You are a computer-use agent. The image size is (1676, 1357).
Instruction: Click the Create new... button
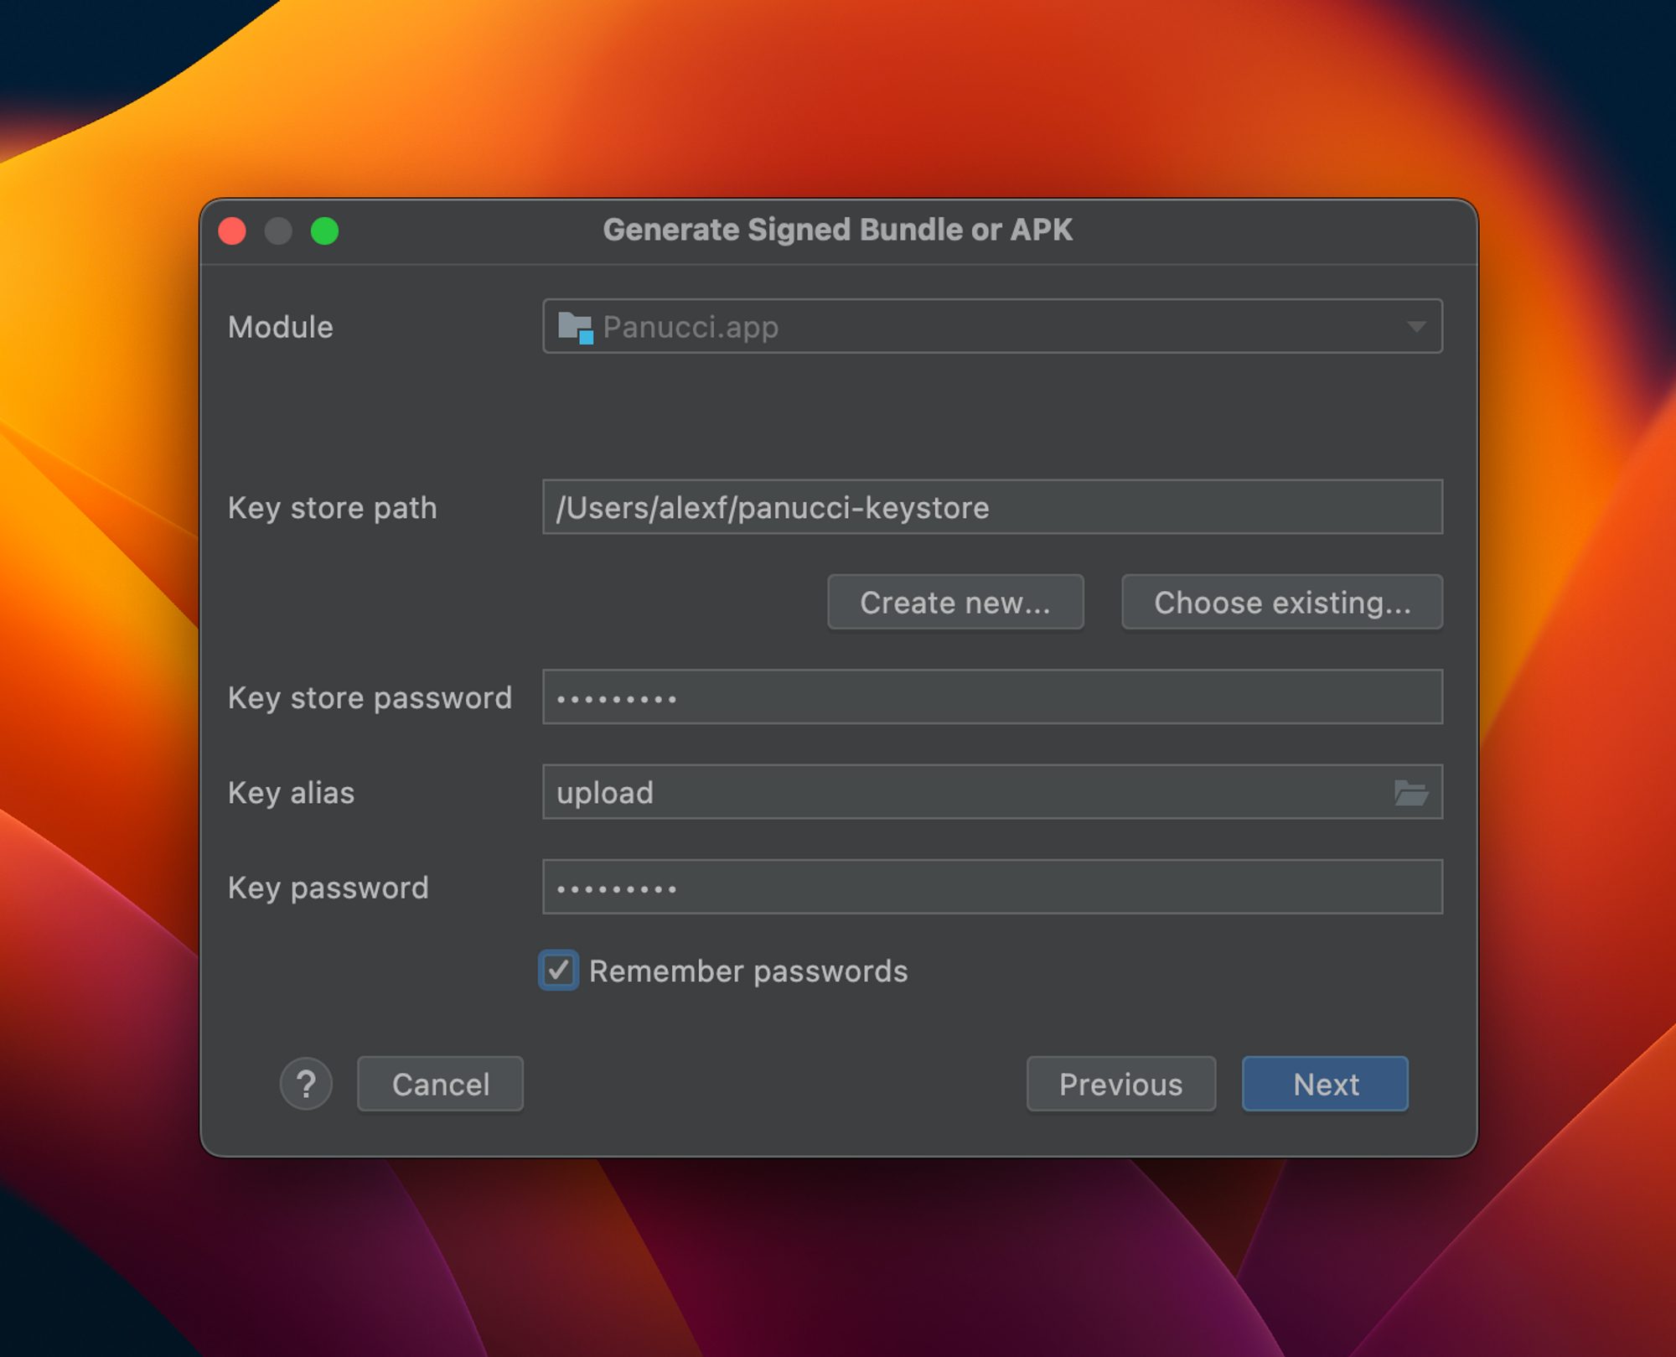955,602
